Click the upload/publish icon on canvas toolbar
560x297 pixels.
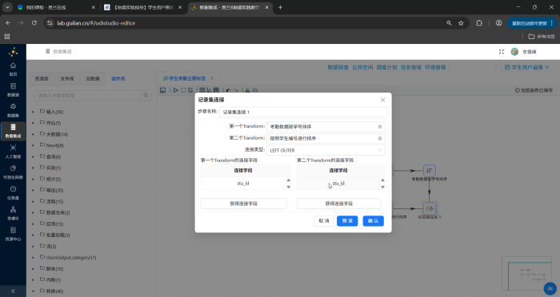click(x=254, y=90)
